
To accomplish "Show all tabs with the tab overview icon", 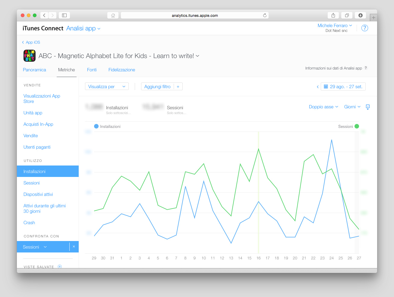I will [347, 15].
